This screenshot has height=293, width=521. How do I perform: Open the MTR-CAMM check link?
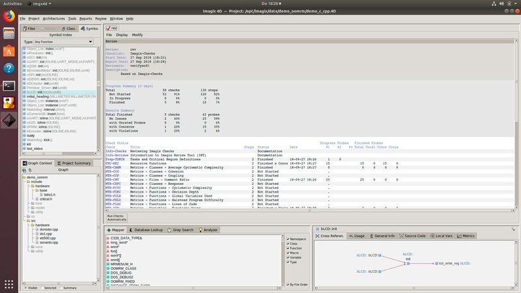114,167
